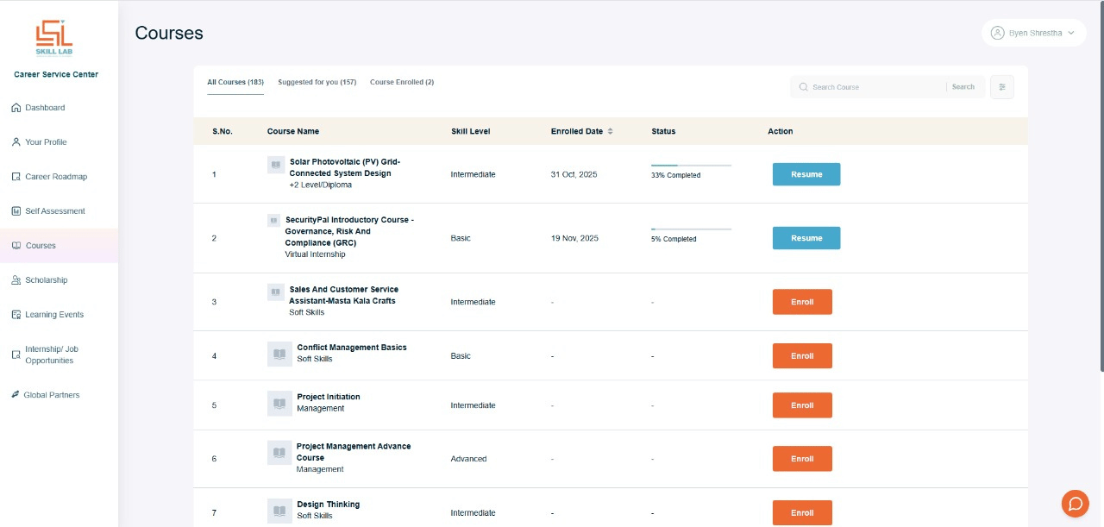Select the All Courses tab
1104x527 pixels.
[235, 83]
